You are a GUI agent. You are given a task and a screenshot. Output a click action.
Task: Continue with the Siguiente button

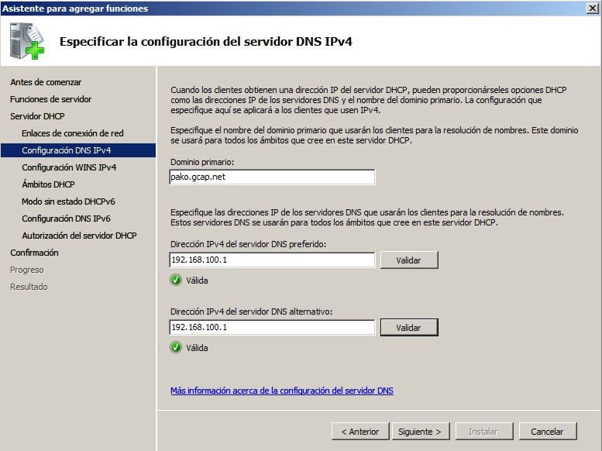pos(420,432)
